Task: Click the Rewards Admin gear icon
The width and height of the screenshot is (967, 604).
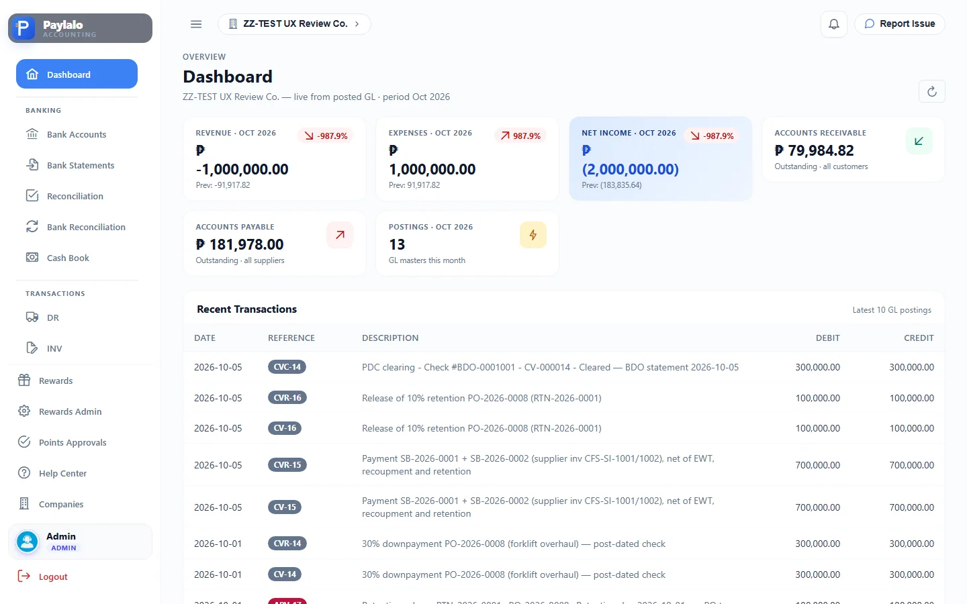Action: click(24, 411)
